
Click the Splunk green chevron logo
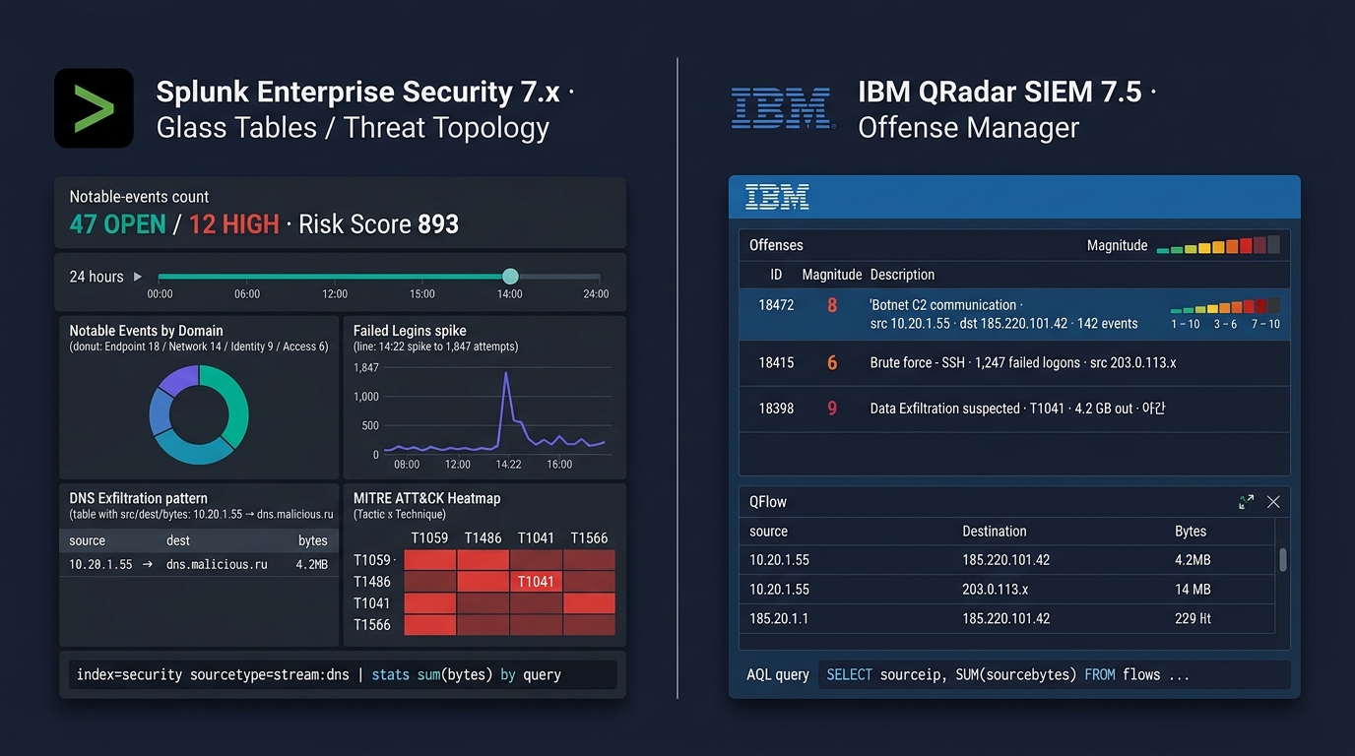[x=94, y=108]
